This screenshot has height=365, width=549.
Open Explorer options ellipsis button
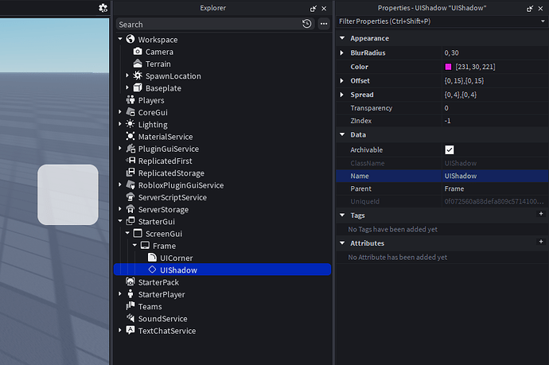pos(324,24)
